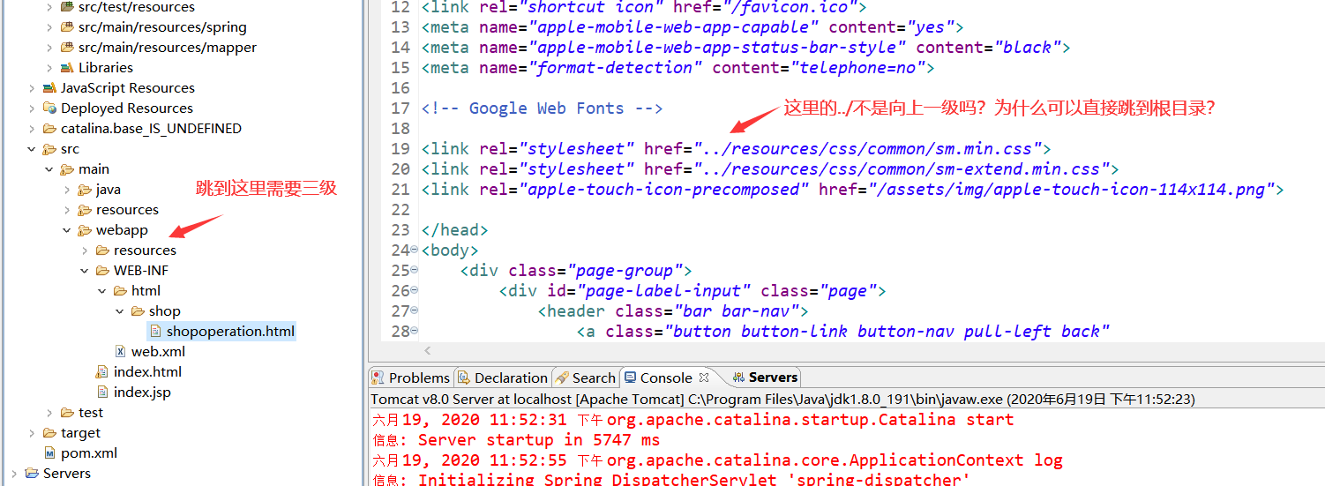Expand the resources folder under webapp
Image resolution: width=1325 pixels, height=486 pixels.
pos(85,250)
